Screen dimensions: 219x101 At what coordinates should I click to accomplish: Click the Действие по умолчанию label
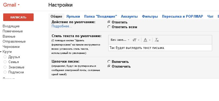73,22
